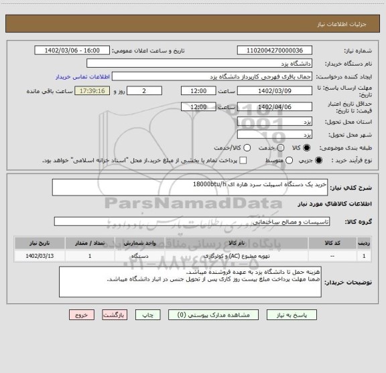This screenshot has width=386, height=373.
Task: Click the response deadline date 1402/03/09
Action: [275, 91]
